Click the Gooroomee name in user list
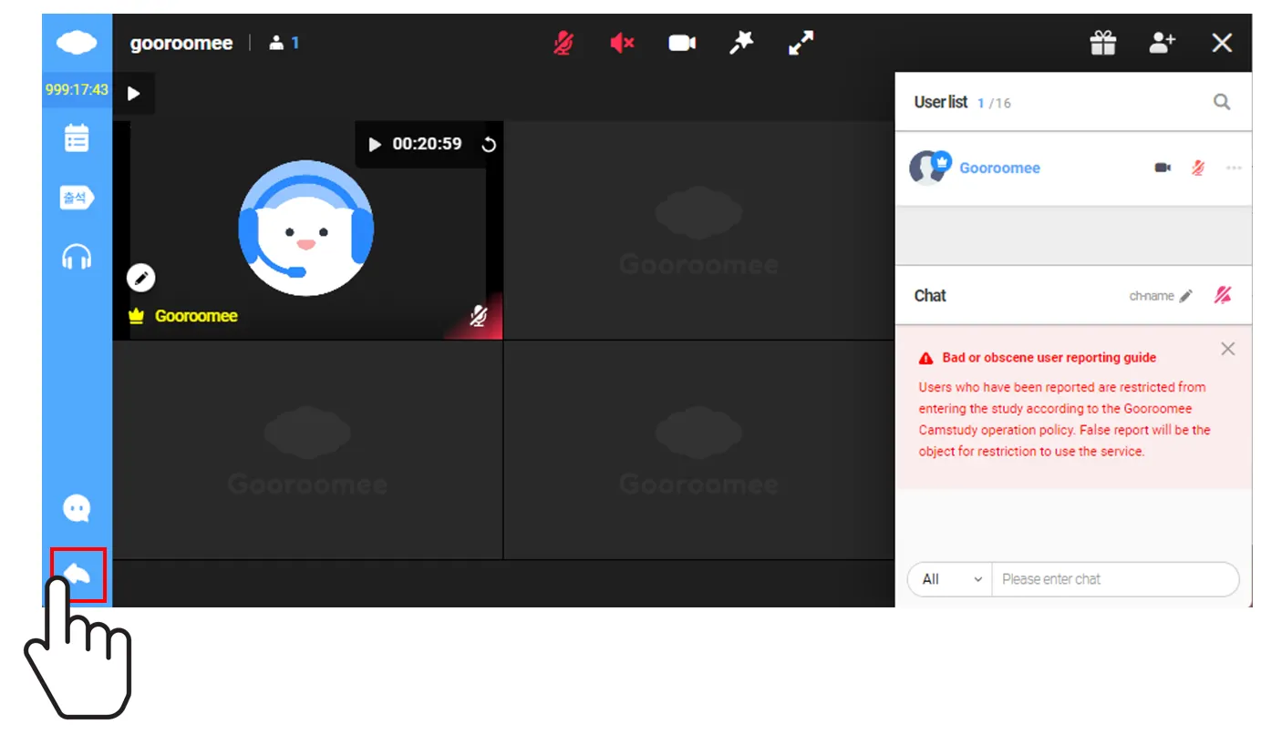Screen dimensions: 1261x734 pos(999,168)
